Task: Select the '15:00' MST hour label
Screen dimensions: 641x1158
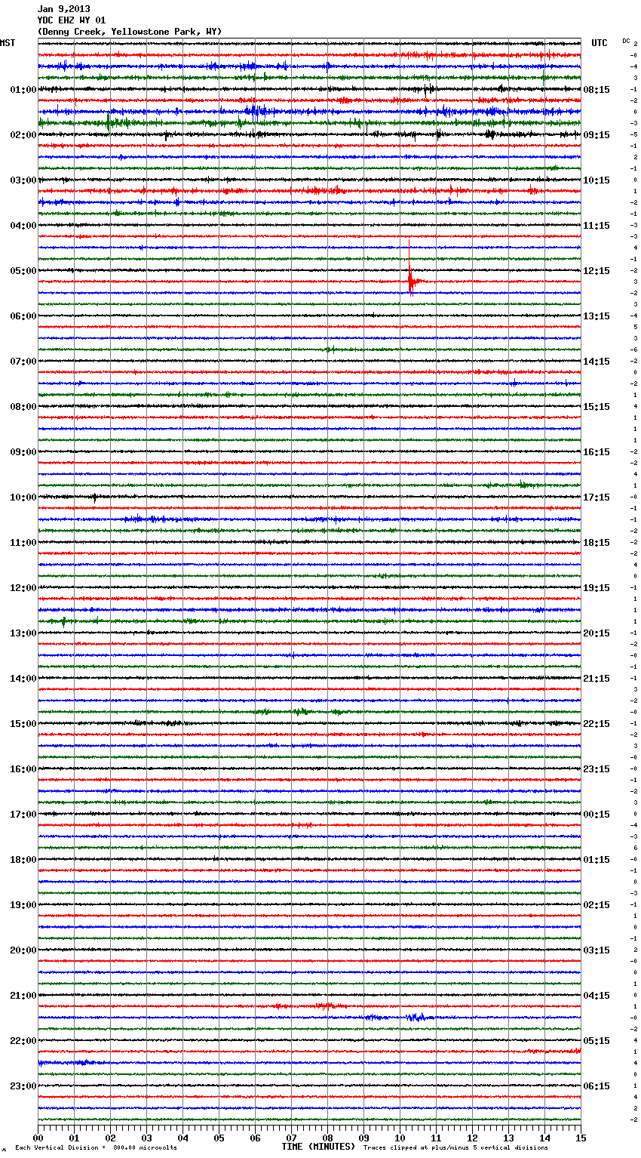Action: point(23,724)
